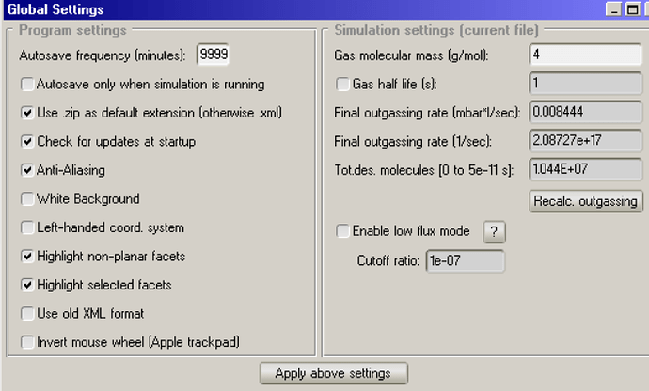This screenshot has width=649, height=391.
Task: Enable the Gas half life checkbox
Action: [x=343, y=85]
